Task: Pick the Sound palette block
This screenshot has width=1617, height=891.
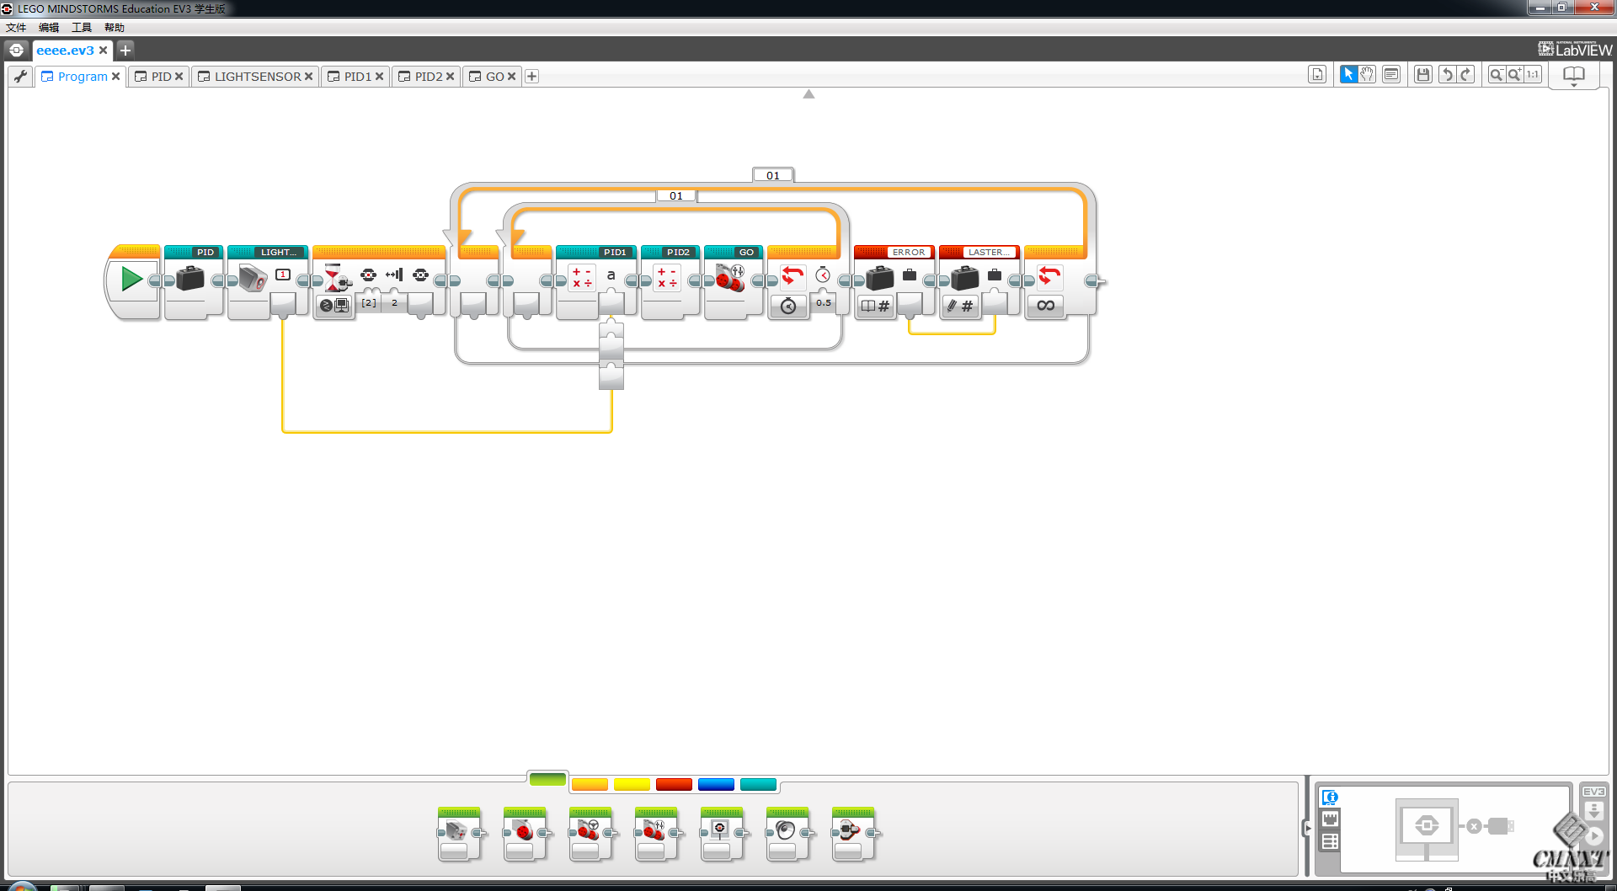Action: (x=787, y=834)
